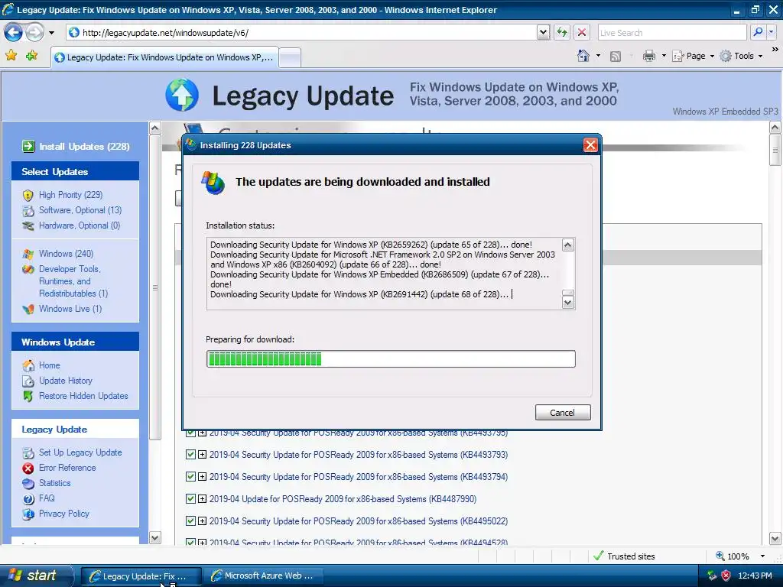The image size is (783, 587).
Task: Uncheck the KB4493793 update checkbox
Action: tap(190, 455)
